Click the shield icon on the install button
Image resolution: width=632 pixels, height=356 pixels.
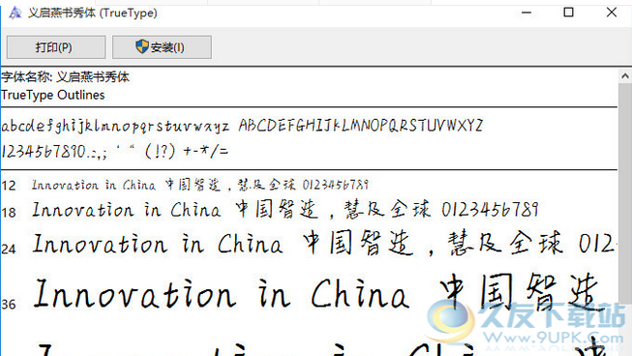[142, 46]
